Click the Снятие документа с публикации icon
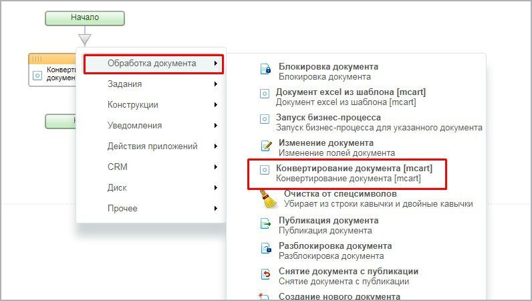Image resolution: width=532 pixels, height=301 pixels. click(x=265, y=274)
